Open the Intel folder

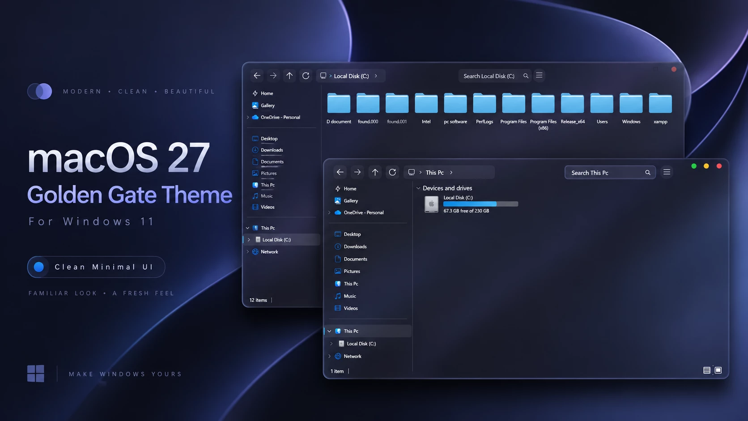(426, 109)
